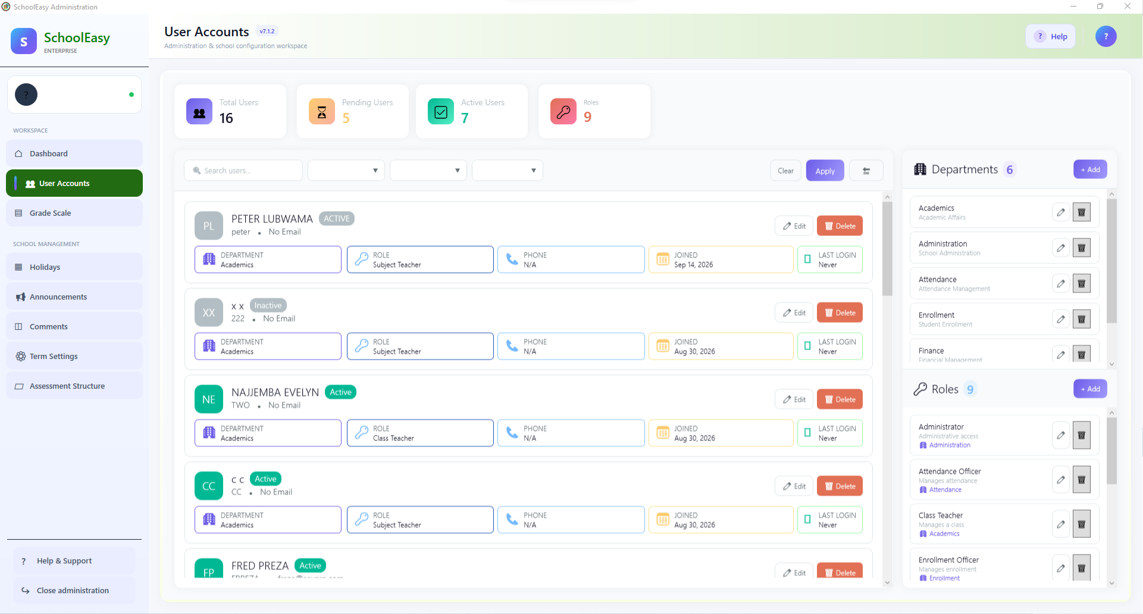Click the filter settings slider icon

(x=866, y=171)
